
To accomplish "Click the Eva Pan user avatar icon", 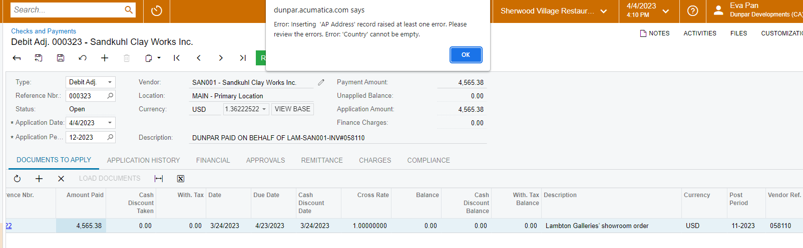I will point(718,10).
